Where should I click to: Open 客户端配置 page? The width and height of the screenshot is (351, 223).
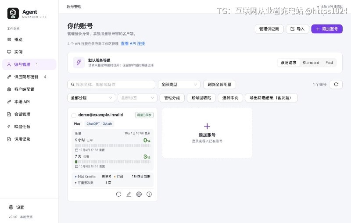coord(29,89)
